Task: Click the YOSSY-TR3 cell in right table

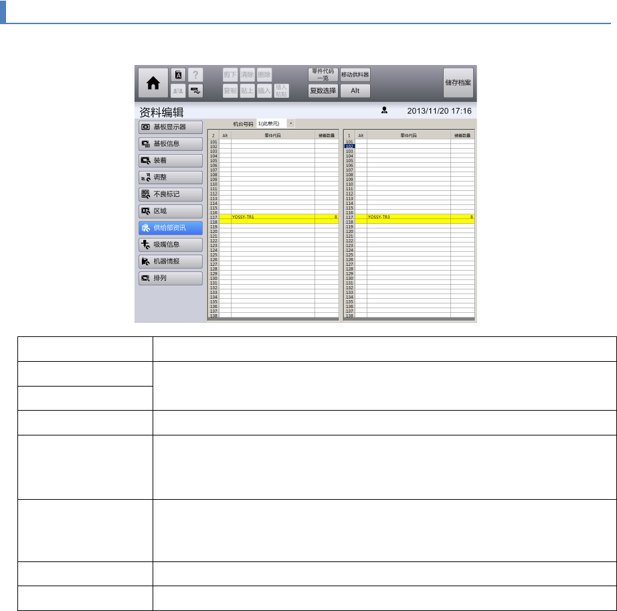Action: pos(408,217)
